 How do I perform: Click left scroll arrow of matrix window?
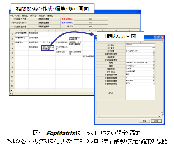pyautogui.click(x=12, y=90)
